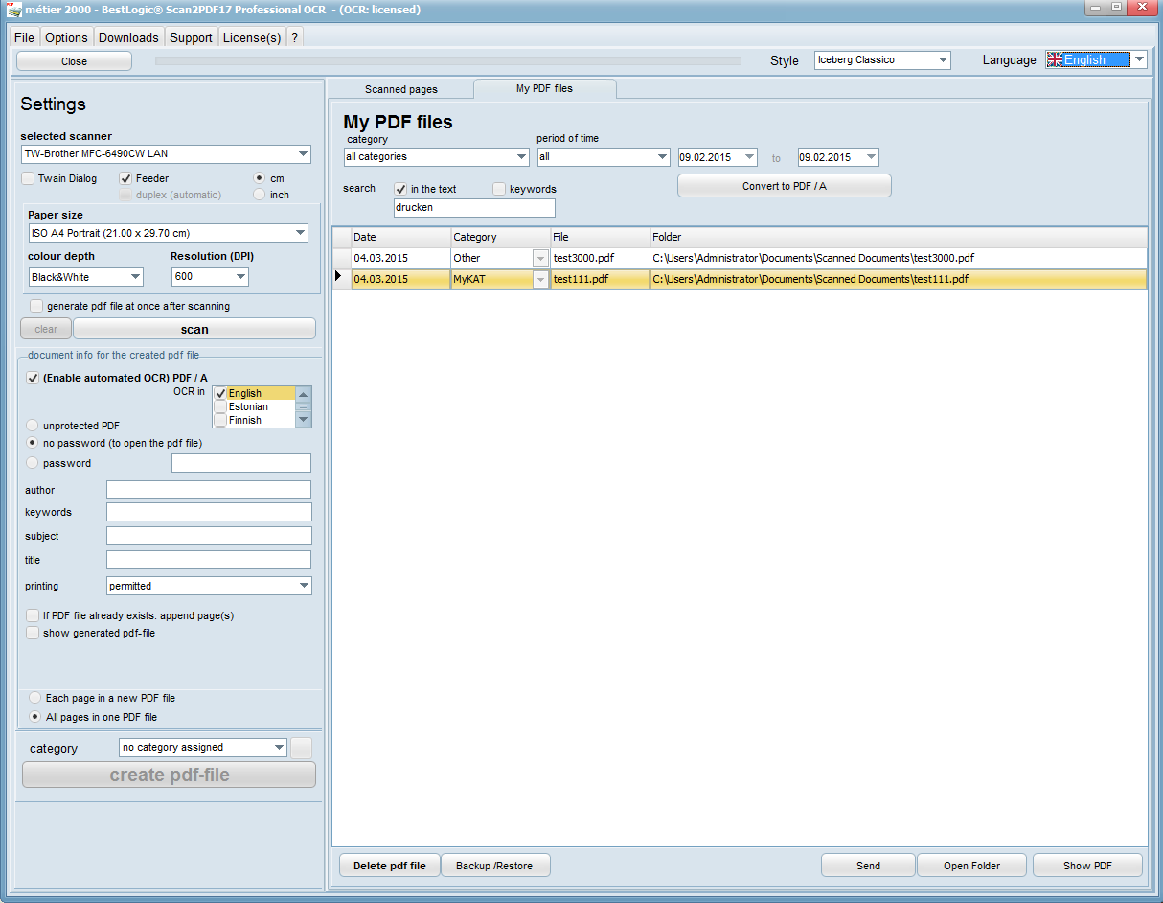The width and height of the screenshot is (1163, 903).
Task: Open the Resolution (DPI) dropdown
Action: click(x=239, y=277)
